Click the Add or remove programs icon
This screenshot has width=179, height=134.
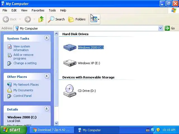pos(10,55)
